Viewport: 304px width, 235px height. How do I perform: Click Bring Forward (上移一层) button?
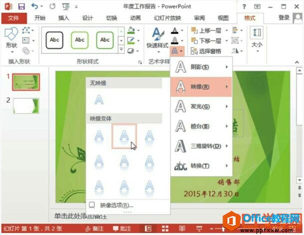click(206, 30)
